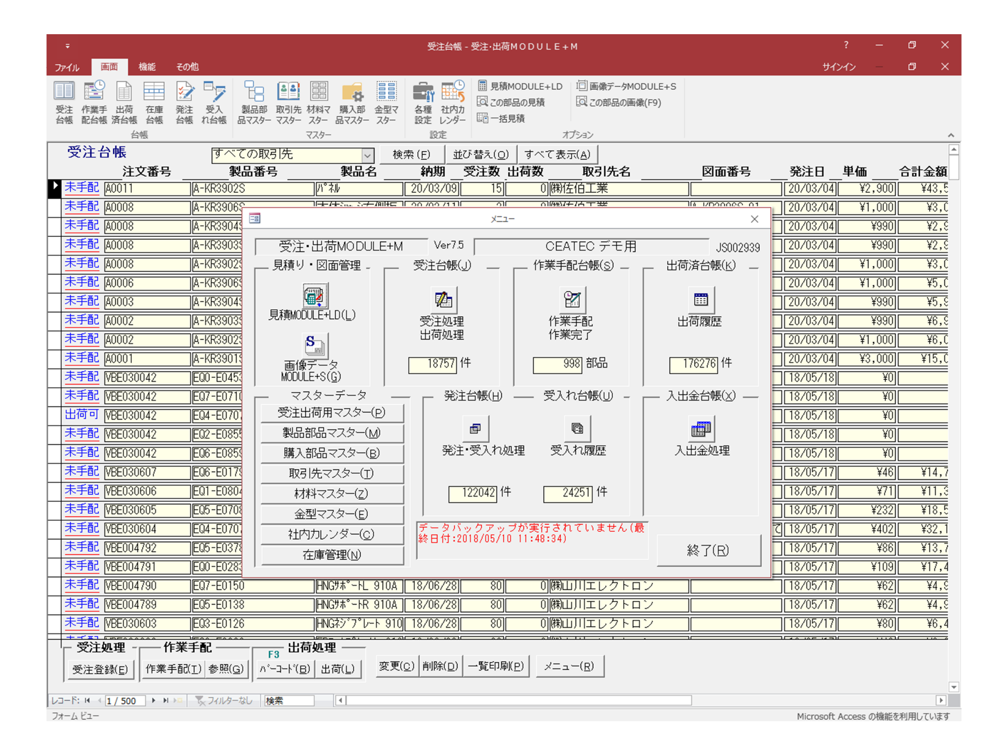Click the 並び替え(O) button
Screen dimensions: 1008x756
click(x=480, y=154)
